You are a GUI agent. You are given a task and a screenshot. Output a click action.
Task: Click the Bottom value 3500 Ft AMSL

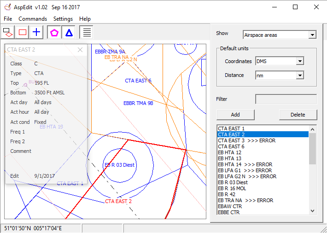pyautogui.click(x=49, y=93)
